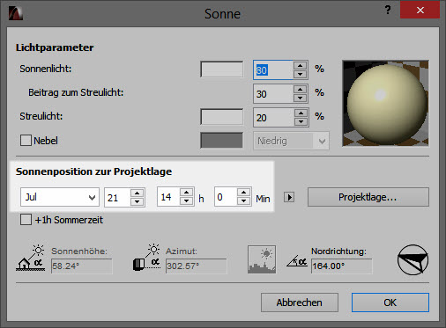Decrease the Streulicht percentage stepper
Screen dimensions: 446x328
pyautogui.click(x=301, y=121)
